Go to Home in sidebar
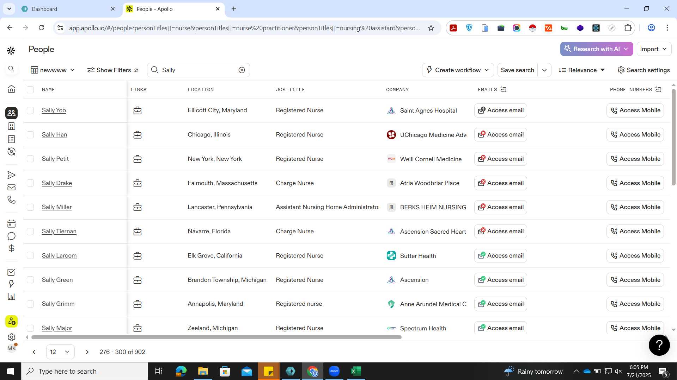Screen dimensions: 677x380 (x=11, y=89)
